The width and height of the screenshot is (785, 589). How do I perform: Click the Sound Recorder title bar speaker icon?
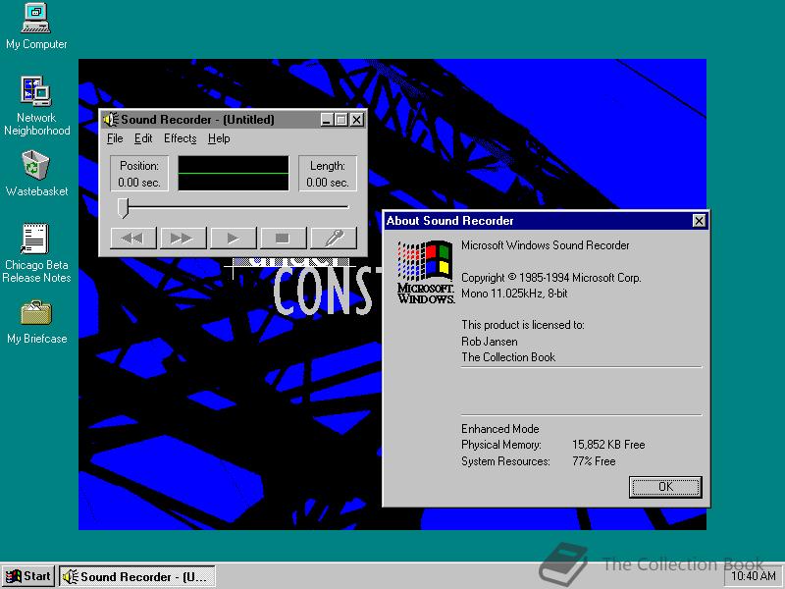(x=111, y=119)
